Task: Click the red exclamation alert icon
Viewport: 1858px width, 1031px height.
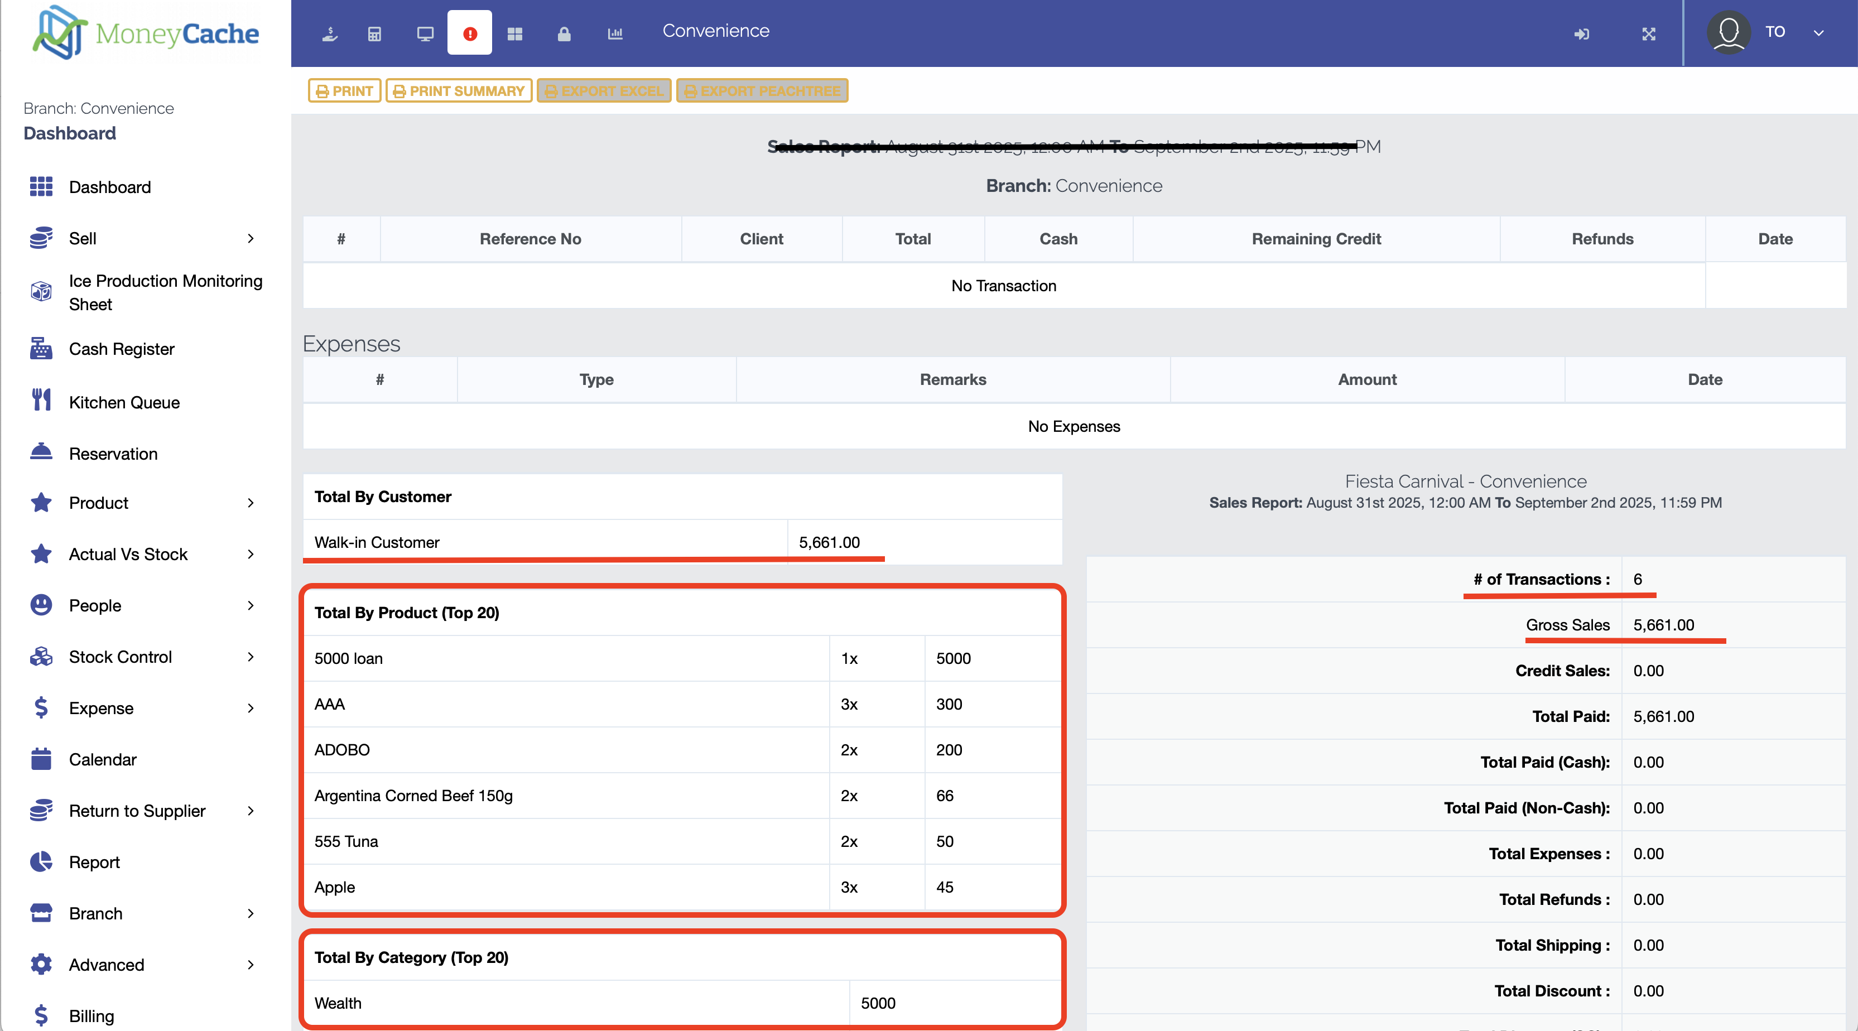Action: [x=470, y=33]
